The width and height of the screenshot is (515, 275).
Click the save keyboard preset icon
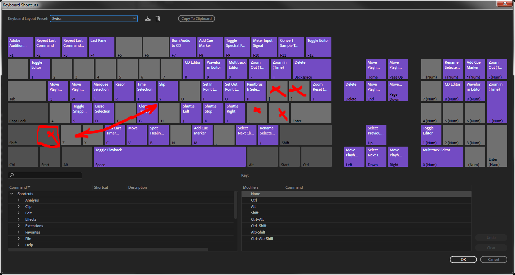coord(148,19)
